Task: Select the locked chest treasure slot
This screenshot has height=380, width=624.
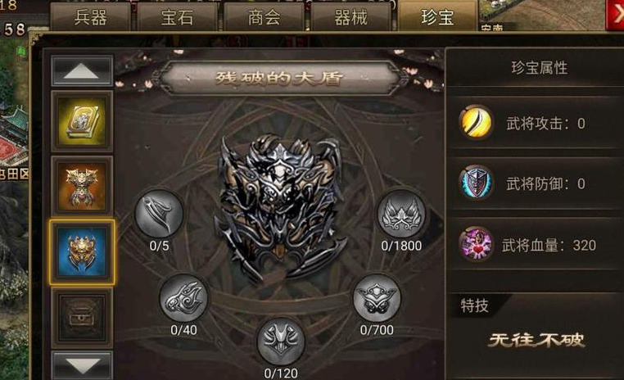Action: (82, 317)
